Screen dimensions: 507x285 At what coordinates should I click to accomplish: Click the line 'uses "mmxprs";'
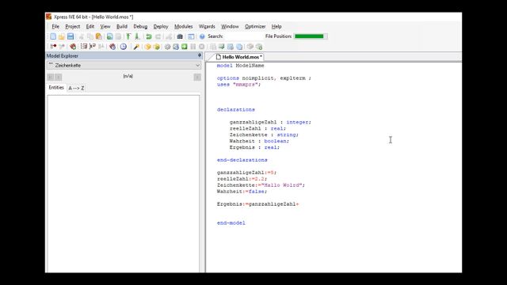(x=238, y=85)
